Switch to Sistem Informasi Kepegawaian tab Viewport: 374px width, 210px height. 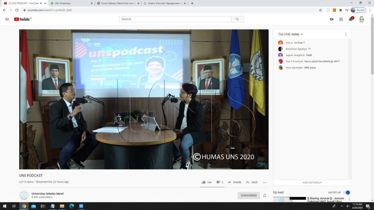tap(165, 3)
